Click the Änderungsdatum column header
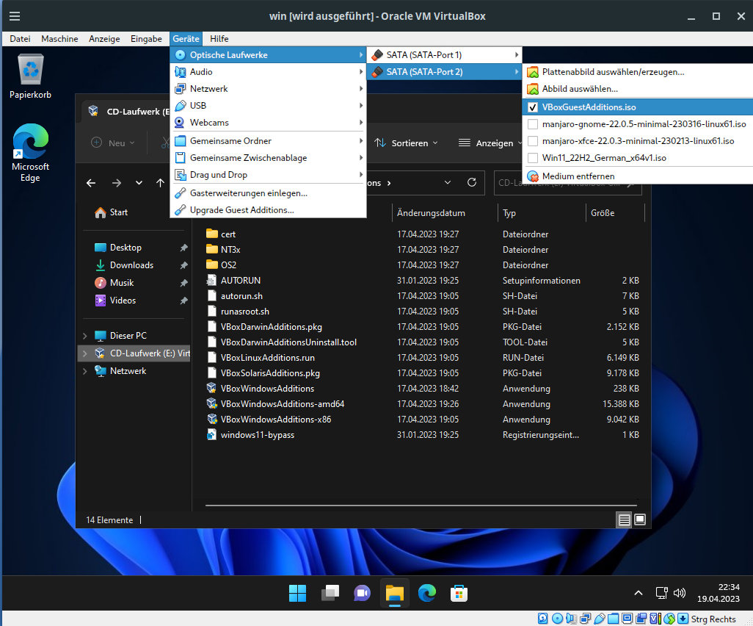 [431, 213]
